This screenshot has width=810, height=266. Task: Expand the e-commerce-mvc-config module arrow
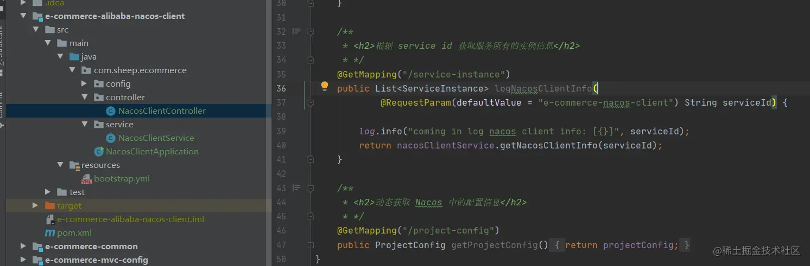[x=23, y=260]
